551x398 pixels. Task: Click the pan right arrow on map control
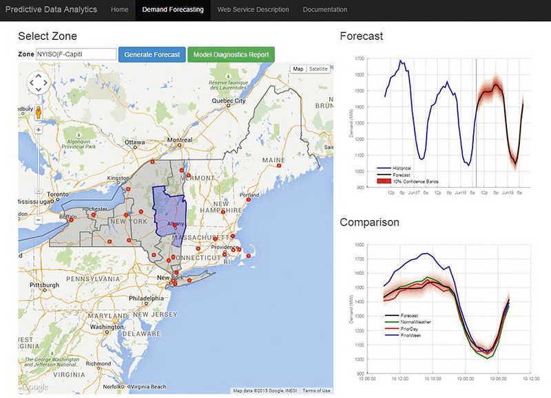[x=45, y=82]
